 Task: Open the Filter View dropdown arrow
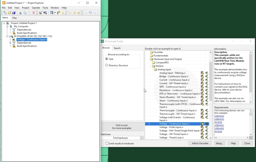click(x=55, y=13)
